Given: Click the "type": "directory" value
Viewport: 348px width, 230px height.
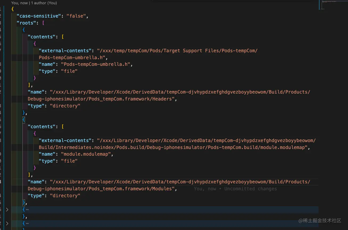Looking at the screenshot, I should [x=65, y=106].
